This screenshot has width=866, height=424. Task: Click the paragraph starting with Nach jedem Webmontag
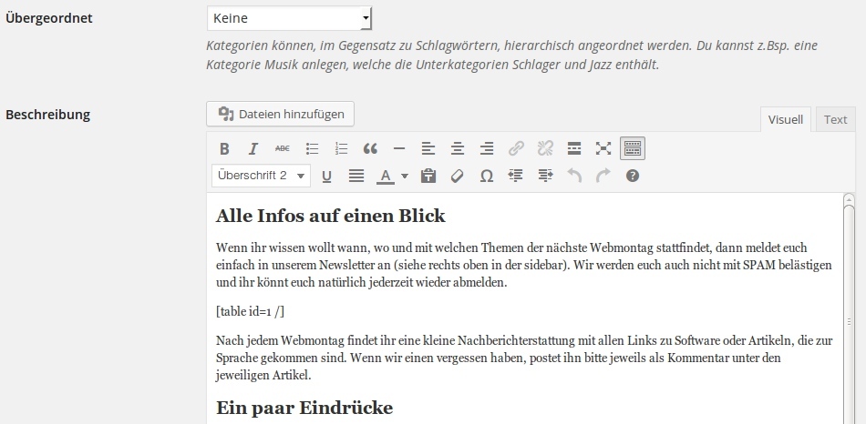click(523, 358)
